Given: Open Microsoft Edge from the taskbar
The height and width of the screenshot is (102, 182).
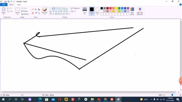Looking at the screenshot, I should tap(40, 99).
